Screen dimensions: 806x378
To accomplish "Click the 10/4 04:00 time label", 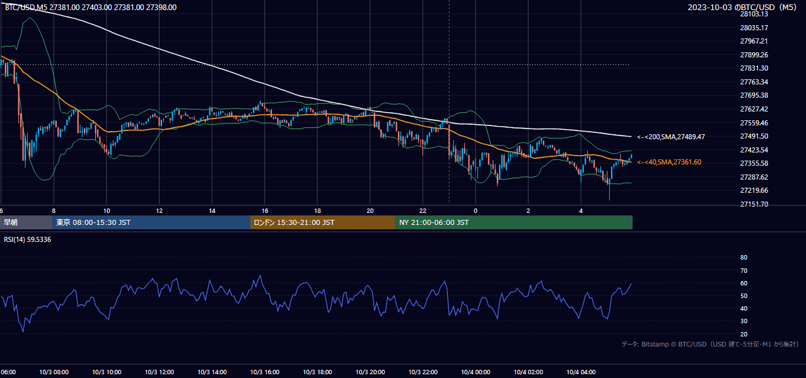I will click(x=580, y=372).
